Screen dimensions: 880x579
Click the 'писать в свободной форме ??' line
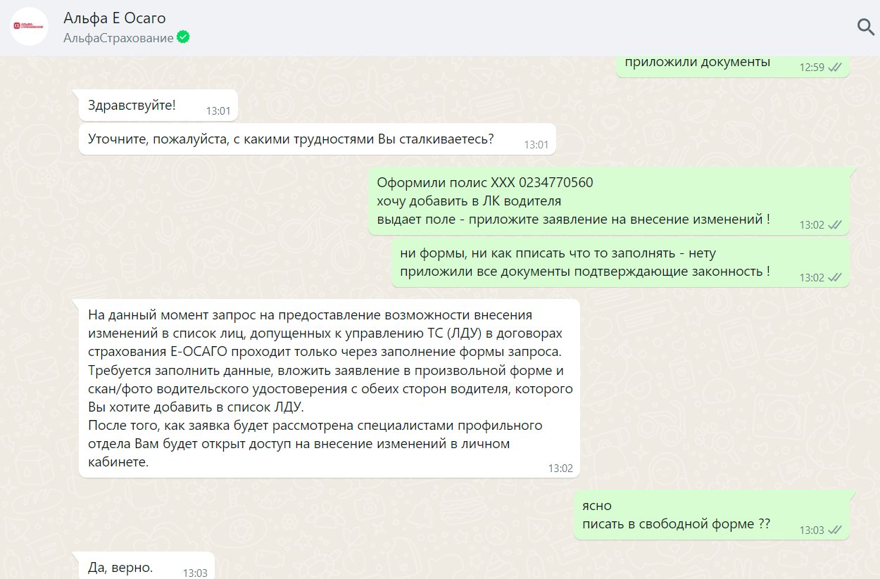click(677, 524)
